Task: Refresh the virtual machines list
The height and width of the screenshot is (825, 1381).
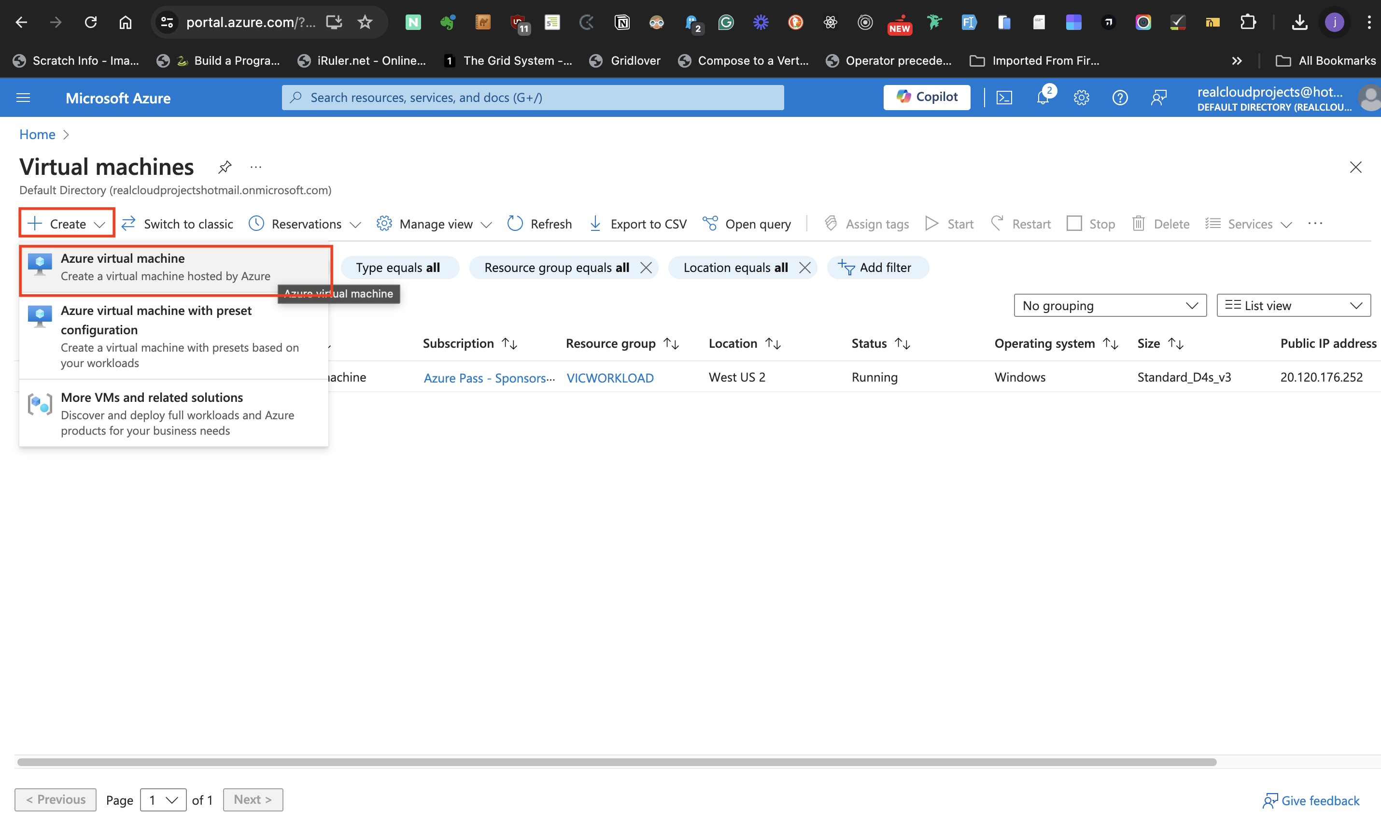Action: pos(538,224)
